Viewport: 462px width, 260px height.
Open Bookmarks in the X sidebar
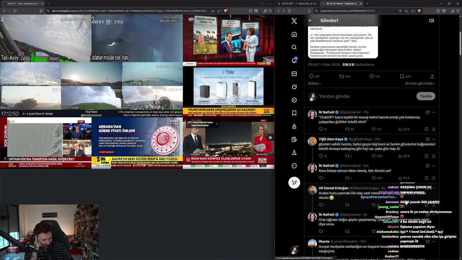[x=294, y=113]
